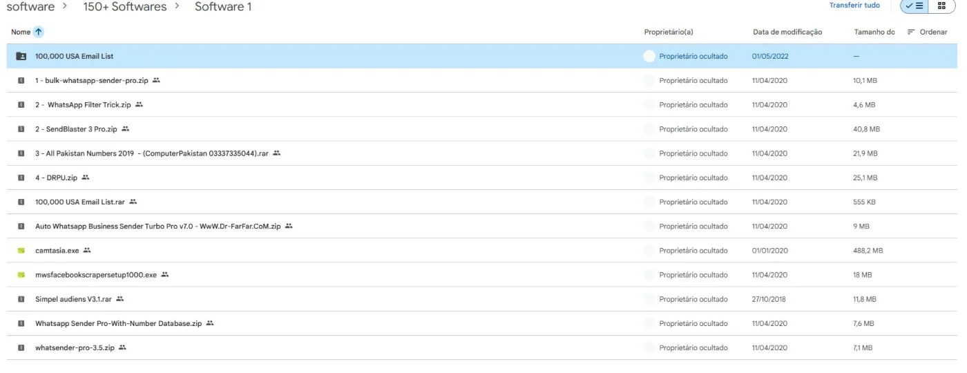Click the 21,9 MB size of All Pakistan Numbers
This screenshot has width=967, height=373.
pos(865,153)
